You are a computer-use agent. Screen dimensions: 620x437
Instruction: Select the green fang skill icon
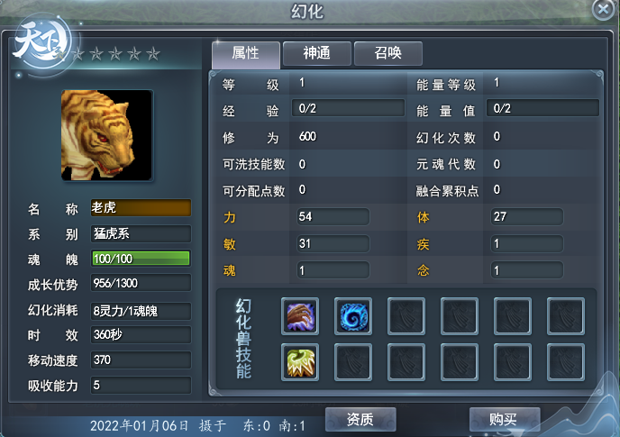[x=300, y=362]
